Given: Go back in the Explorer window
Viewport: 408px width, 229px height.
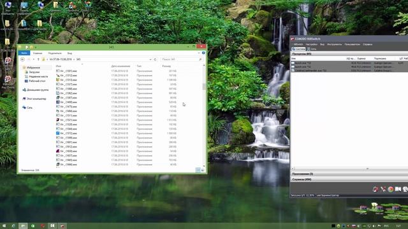Looking at the screenshot, I should [22, 59].
